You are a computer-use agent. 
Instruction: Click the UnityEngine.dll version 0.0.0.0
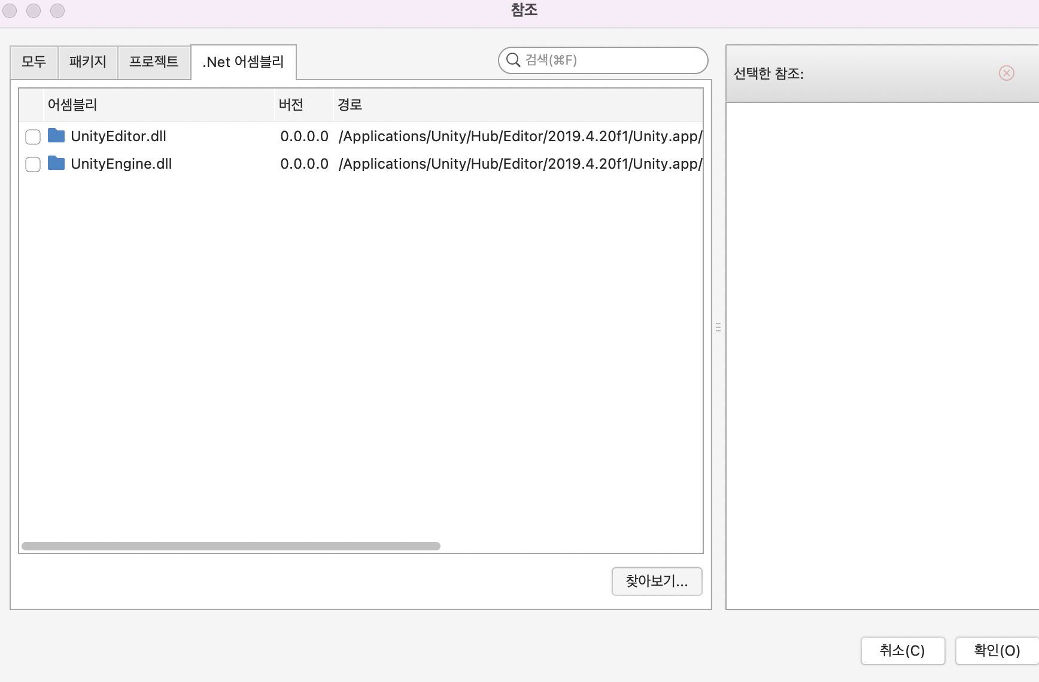pos(304,164)
